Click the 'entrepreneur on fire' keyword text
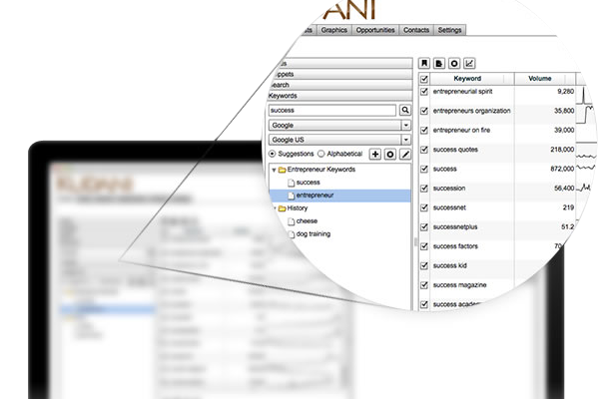Viewport: 612px width, 399px height. point(461,131)
